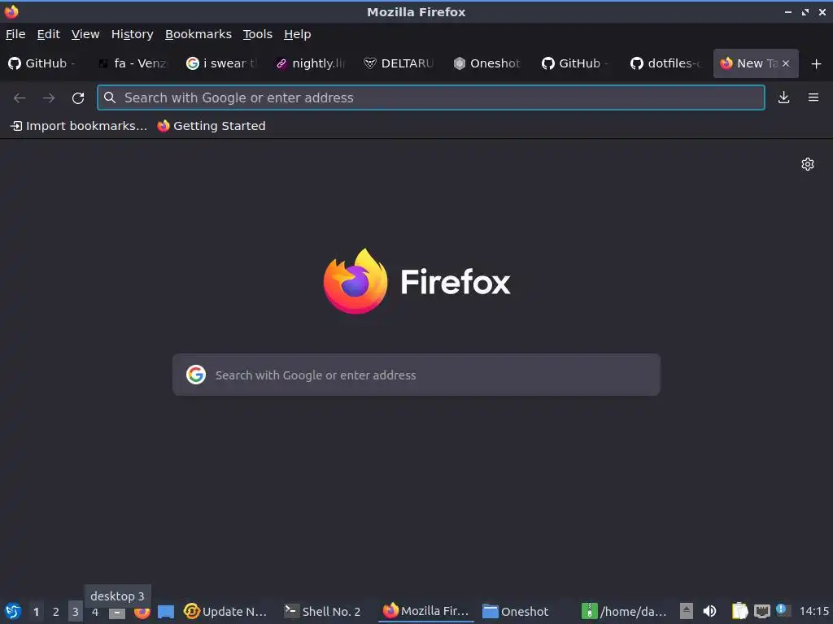
Task: Open the Getting Started bookmark
Action: coord(212,126)
